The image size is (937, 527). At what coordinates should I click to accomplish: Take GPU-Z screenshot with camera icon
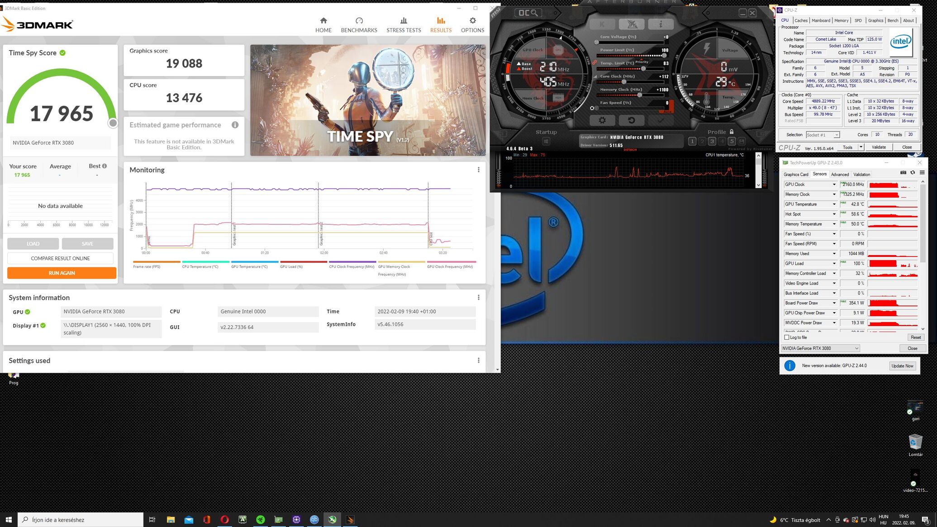pyautogui.click(x=903, y=173)
